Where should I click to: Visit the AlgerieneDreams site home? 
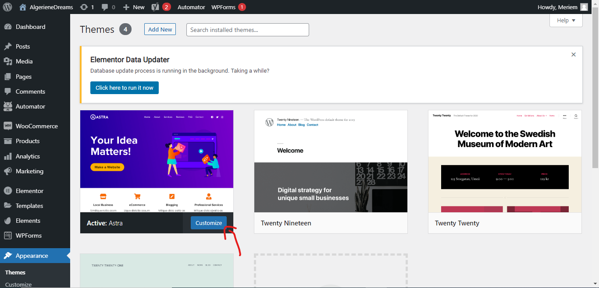(46, 7)
